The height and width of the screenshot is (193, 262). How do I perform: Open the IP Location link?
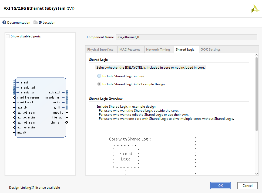click(x=47, y=23)
